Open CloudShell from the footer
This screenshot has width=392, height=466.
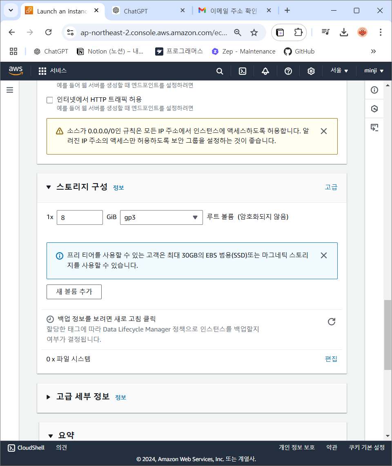coord(26,448)
